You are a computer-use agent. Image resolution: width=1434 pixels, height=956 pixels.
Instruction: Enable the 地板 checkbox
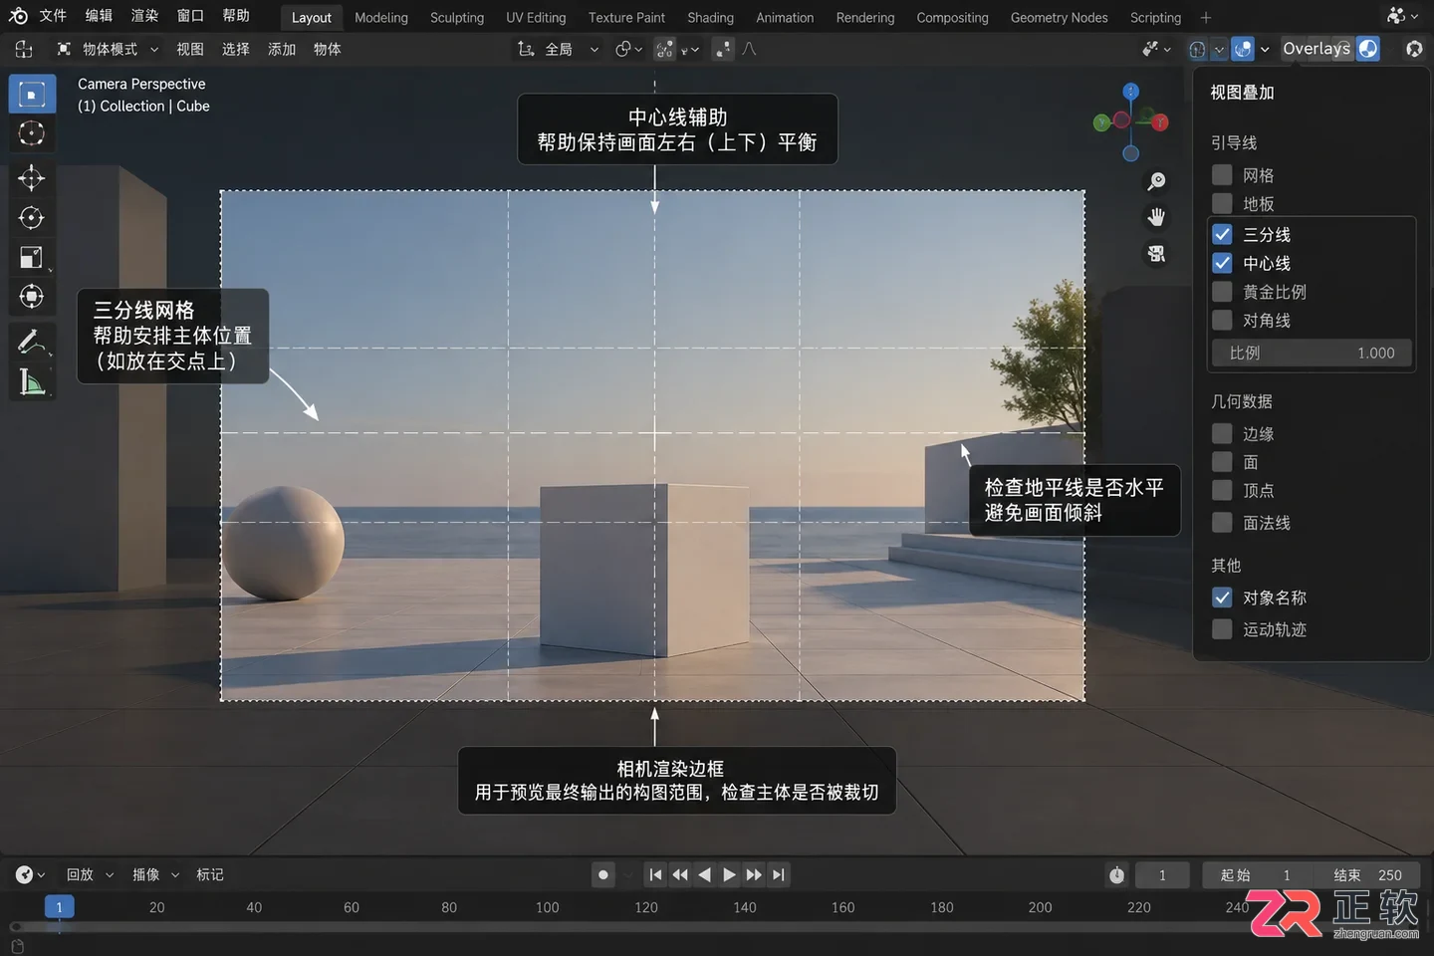1222,203
